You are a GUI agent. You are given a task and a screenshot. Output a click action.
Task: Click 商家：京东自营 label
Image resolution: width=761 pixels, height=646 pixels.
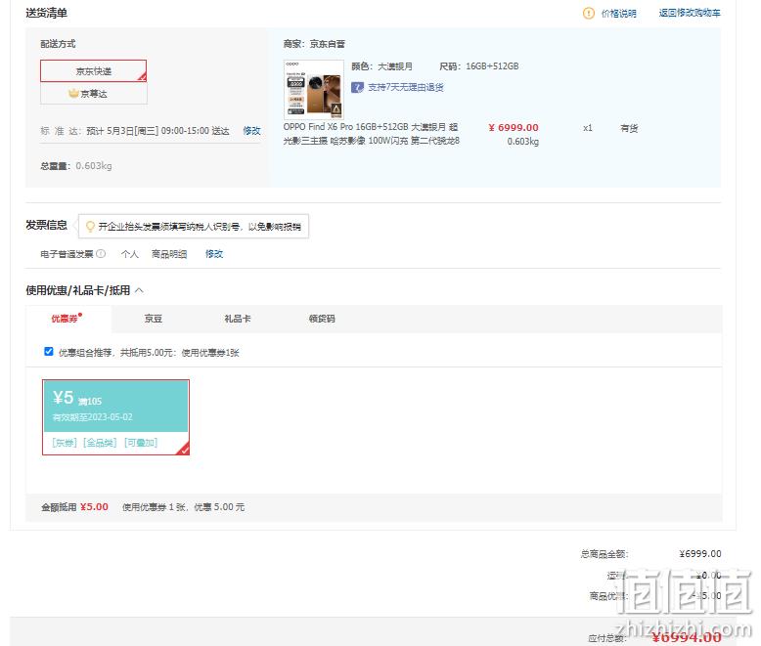[x=314, y=44]
